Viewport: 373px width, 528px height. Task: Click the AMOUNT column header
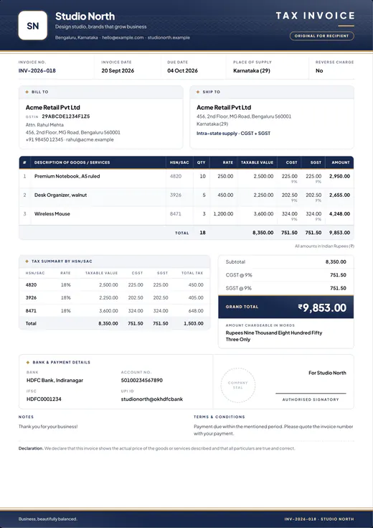point(341,162)
